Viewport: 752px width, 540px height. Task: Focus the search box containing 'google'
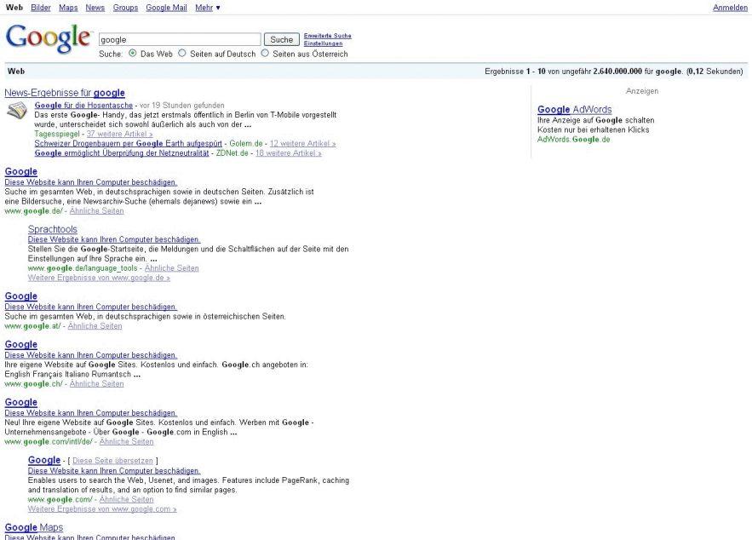(x=180, y=39)
